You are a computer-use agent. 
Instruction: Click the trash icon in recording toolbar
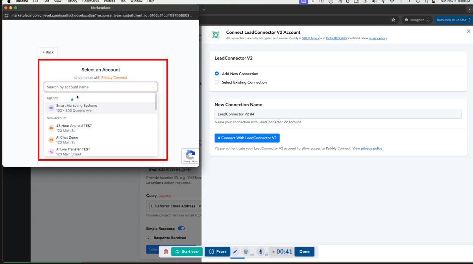click(x=166, y=252)
